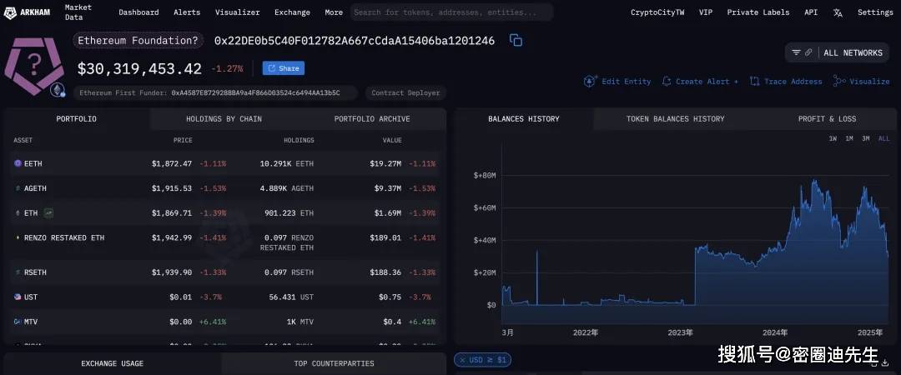Expand the More menu
The height and width of the screenshot is (375, 901).
[333, 12]
